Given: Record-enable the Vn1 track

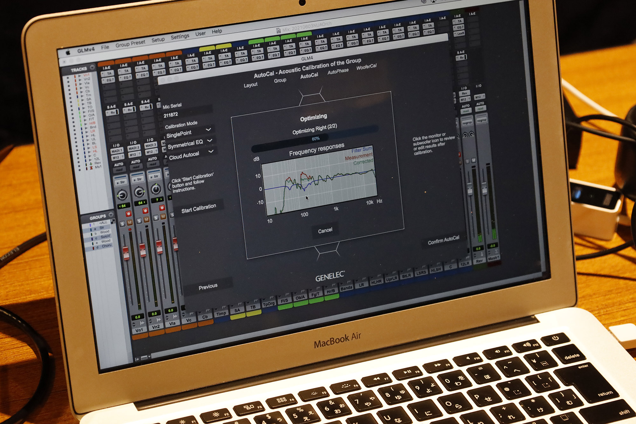Looking at the screenshot, I should [128, 213].
